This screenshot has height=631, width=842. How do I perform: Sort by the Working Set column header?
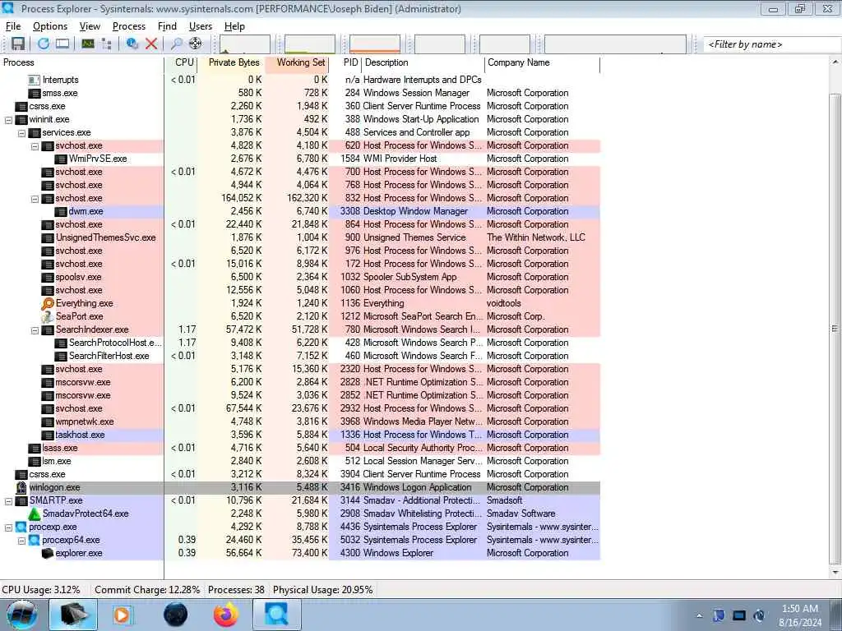[x=296, y=62]
